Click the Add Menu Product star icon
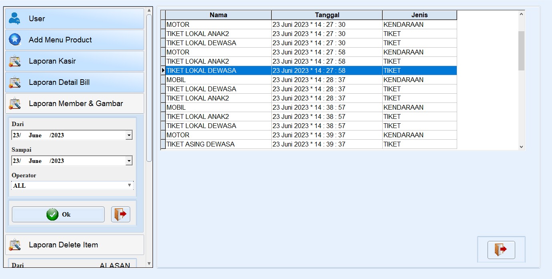The image size is (552, 279). pos(15,40)
